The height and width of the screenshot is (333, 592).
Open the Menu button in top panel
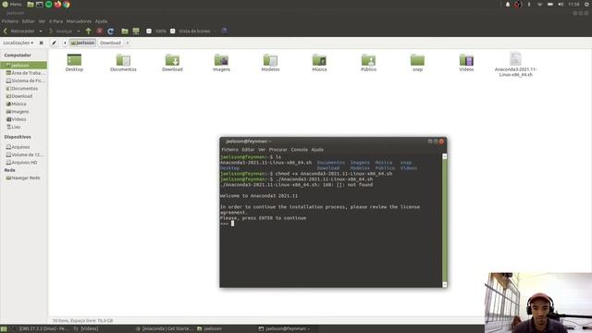pyautogui.click(x=12, y=5)
